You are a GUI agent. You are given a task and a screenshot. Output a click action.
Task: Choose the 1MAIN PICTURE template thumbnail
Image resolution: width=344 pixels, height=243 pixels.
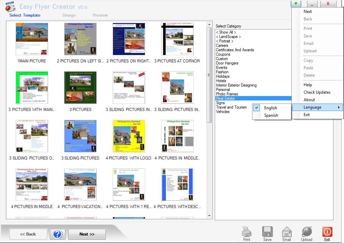[x=32, y=39]
